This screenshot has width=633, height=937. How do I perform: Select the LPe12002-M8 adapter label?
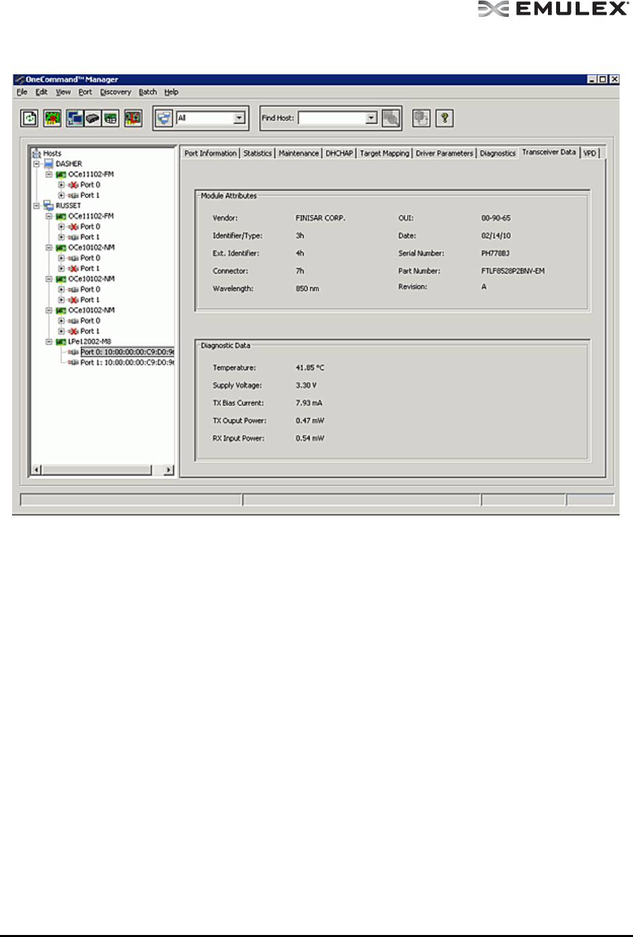tap(90, 342)
